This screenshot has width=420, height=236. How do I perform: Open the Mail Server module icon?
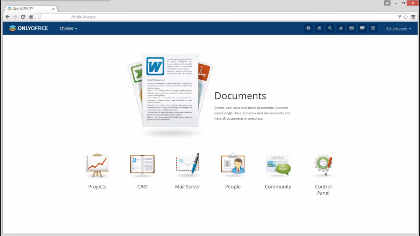[188, 165]
